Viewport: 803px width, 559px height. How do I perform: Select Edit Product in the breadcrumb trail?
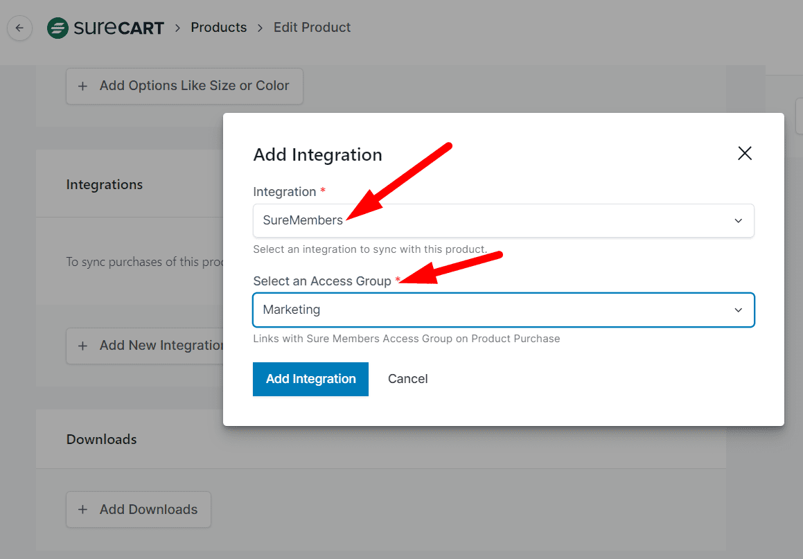pyautogui.click(x=312, y=27)
